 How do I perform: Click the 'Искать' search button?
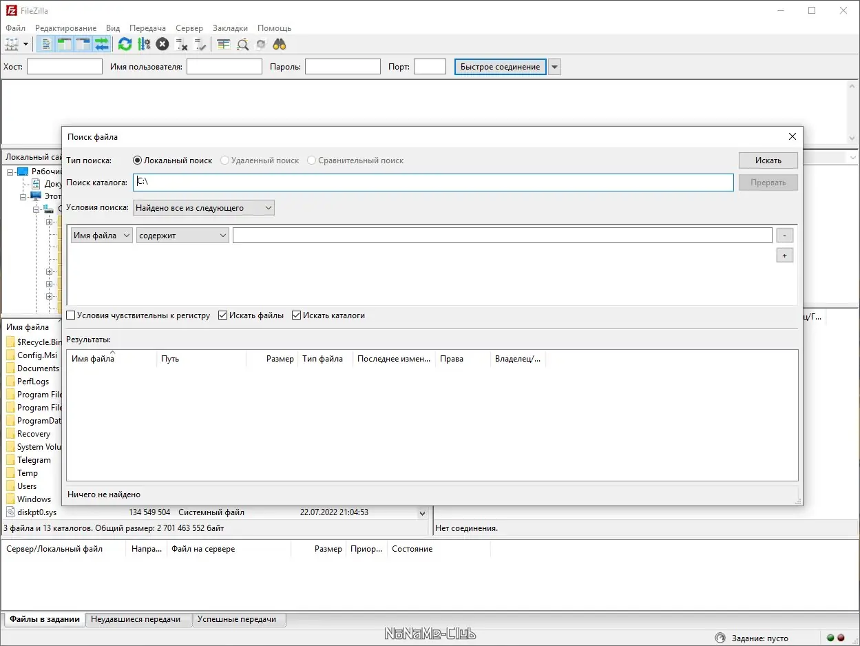click(768, 160)
